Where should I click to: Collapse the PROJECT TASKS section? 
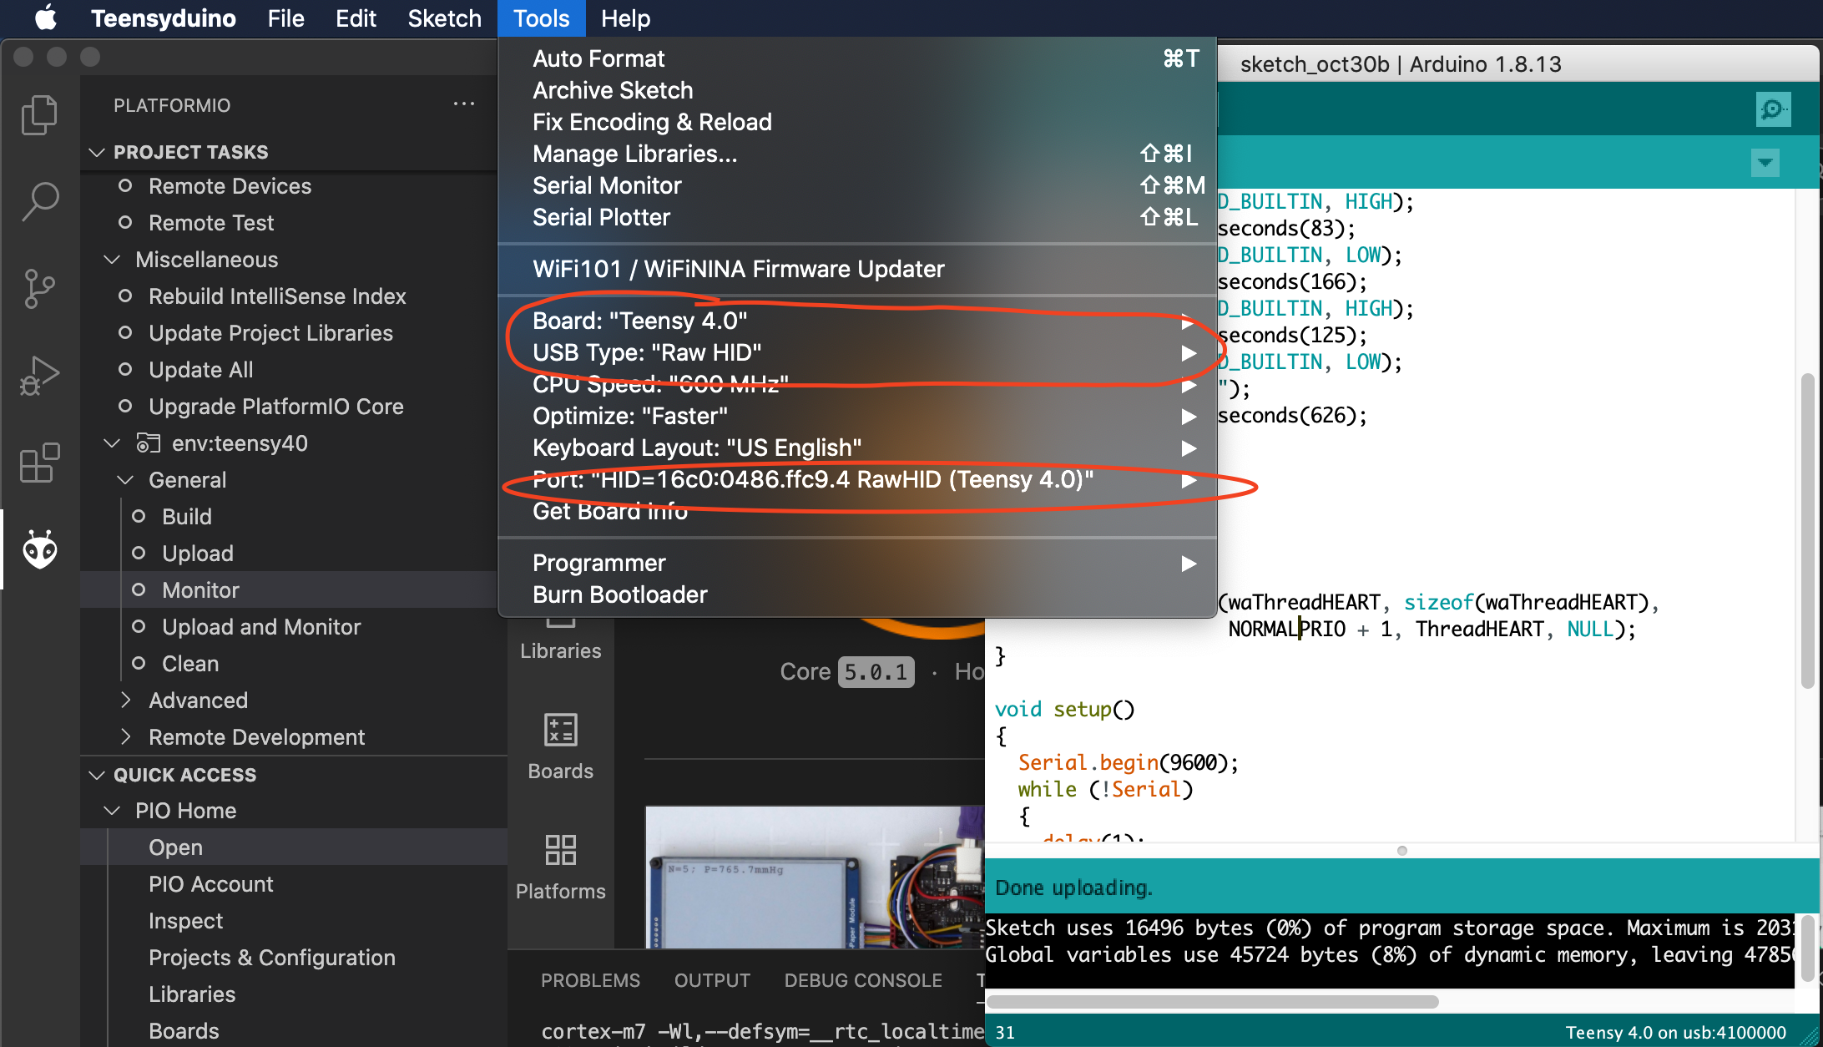pyautogui.click(x=97, y=151)
